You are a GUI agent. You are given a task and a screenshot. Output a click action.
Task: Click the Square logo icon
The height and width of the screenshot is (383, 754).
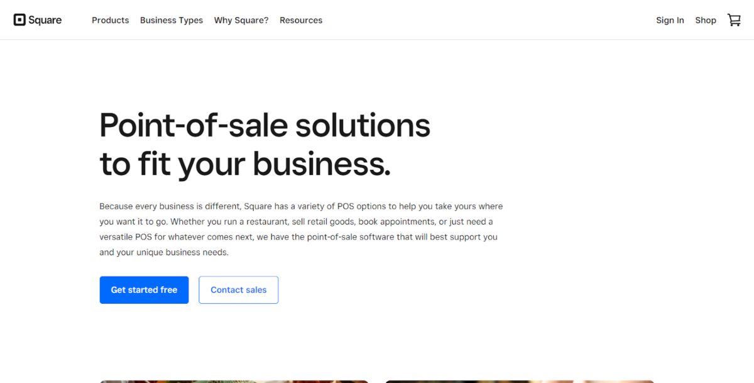click(19, 20)
